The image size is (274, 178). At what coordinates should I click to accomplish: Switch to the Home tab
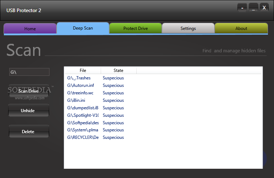click(30, 28)
